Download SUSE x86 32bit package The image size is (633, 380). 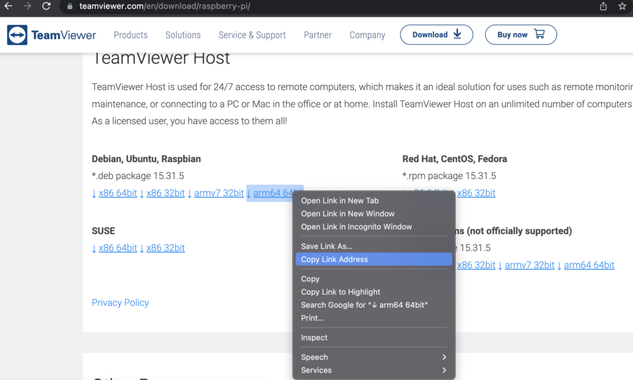click(x=166, y=248)
